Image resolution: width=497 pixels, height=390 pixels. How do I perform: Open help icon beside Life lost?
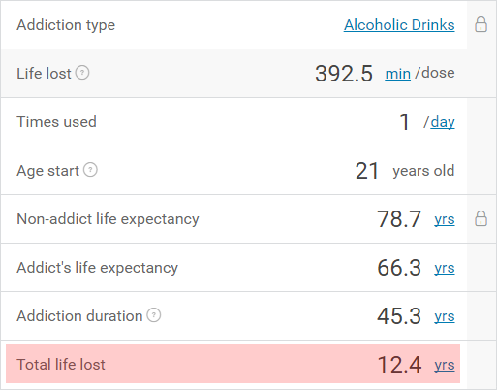(x=82, y=73)
